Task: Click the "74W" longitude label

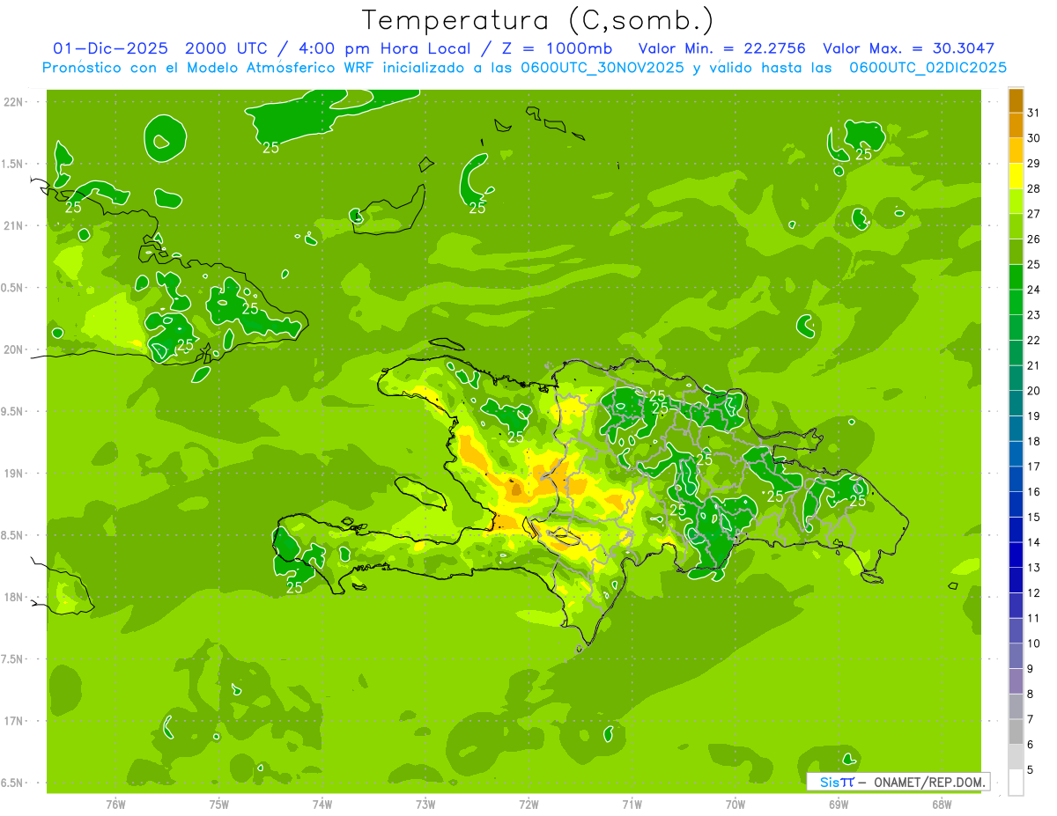Action: 322,805
